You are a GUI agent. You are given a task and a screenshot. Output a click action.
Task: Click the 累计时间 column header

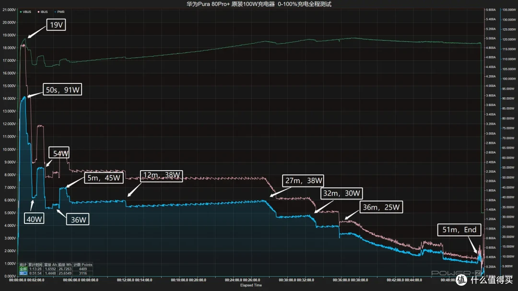[35, 265]
